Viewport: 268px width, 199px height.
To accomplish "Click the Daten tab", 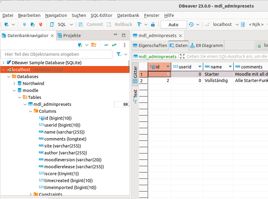I will (178, 46).
